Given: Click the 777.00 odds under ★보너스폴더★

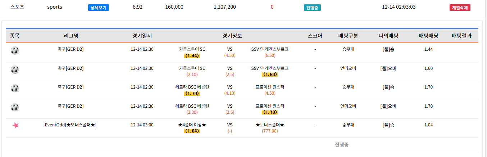Looking at the screenshot, I should click(x=269, y=131).
